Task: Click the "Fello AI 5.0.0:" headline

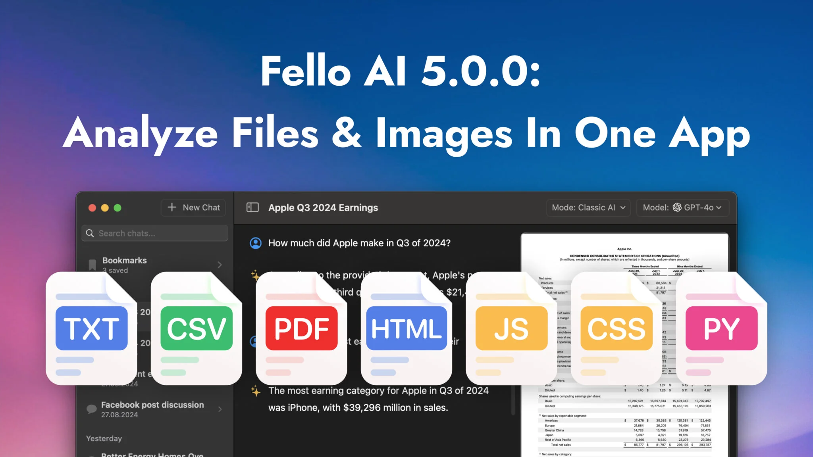Action: (401, 71)
